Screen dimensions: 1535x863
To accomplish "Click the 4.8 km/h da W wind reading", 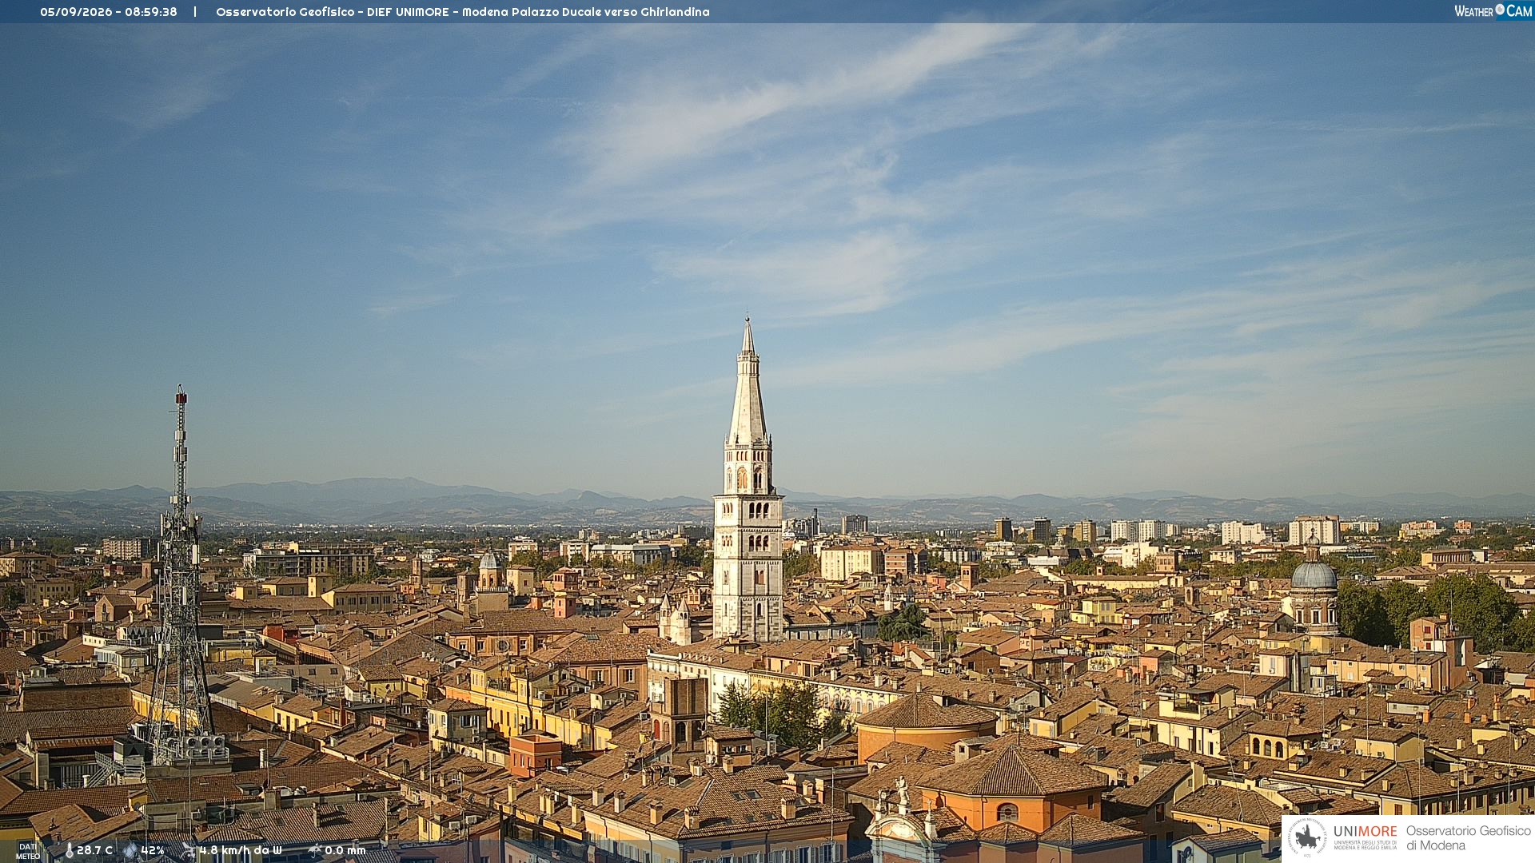I will [x=240, y=850].
